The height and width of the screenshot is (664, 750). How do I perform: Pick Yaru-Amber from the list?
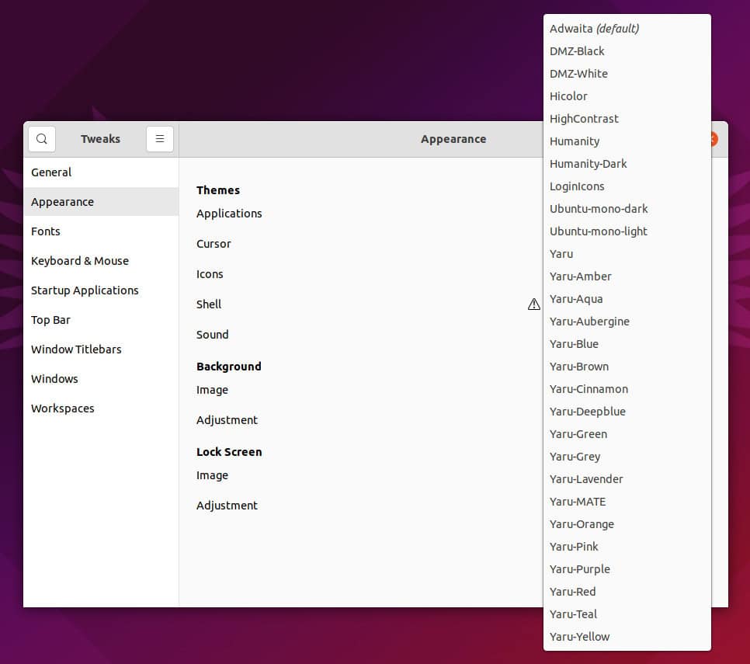627,276
